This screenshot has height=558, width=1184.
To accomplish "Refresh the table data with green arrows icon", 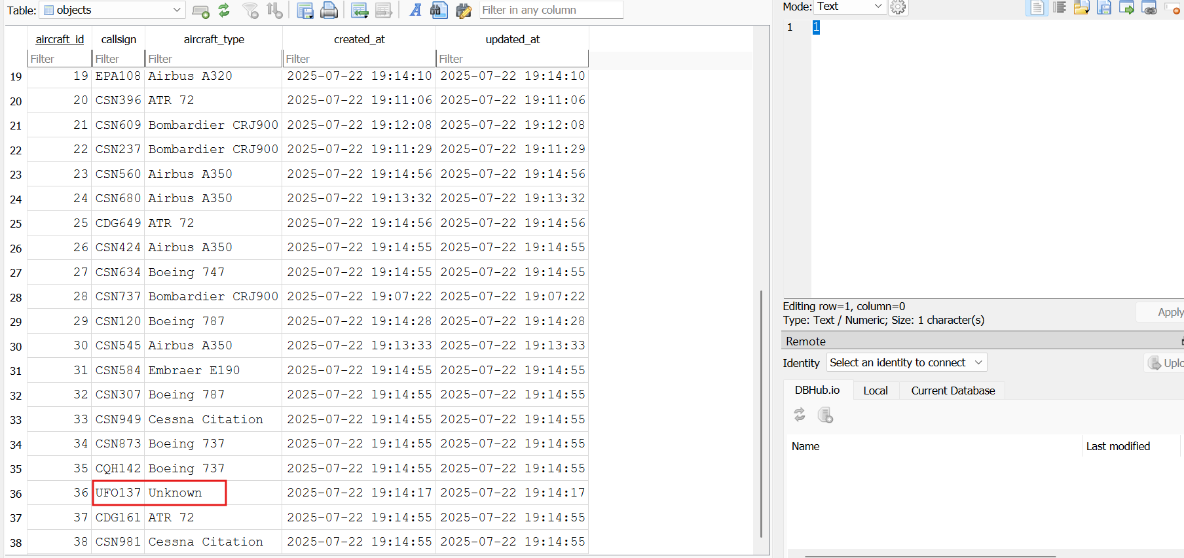I will pos(224,10).
